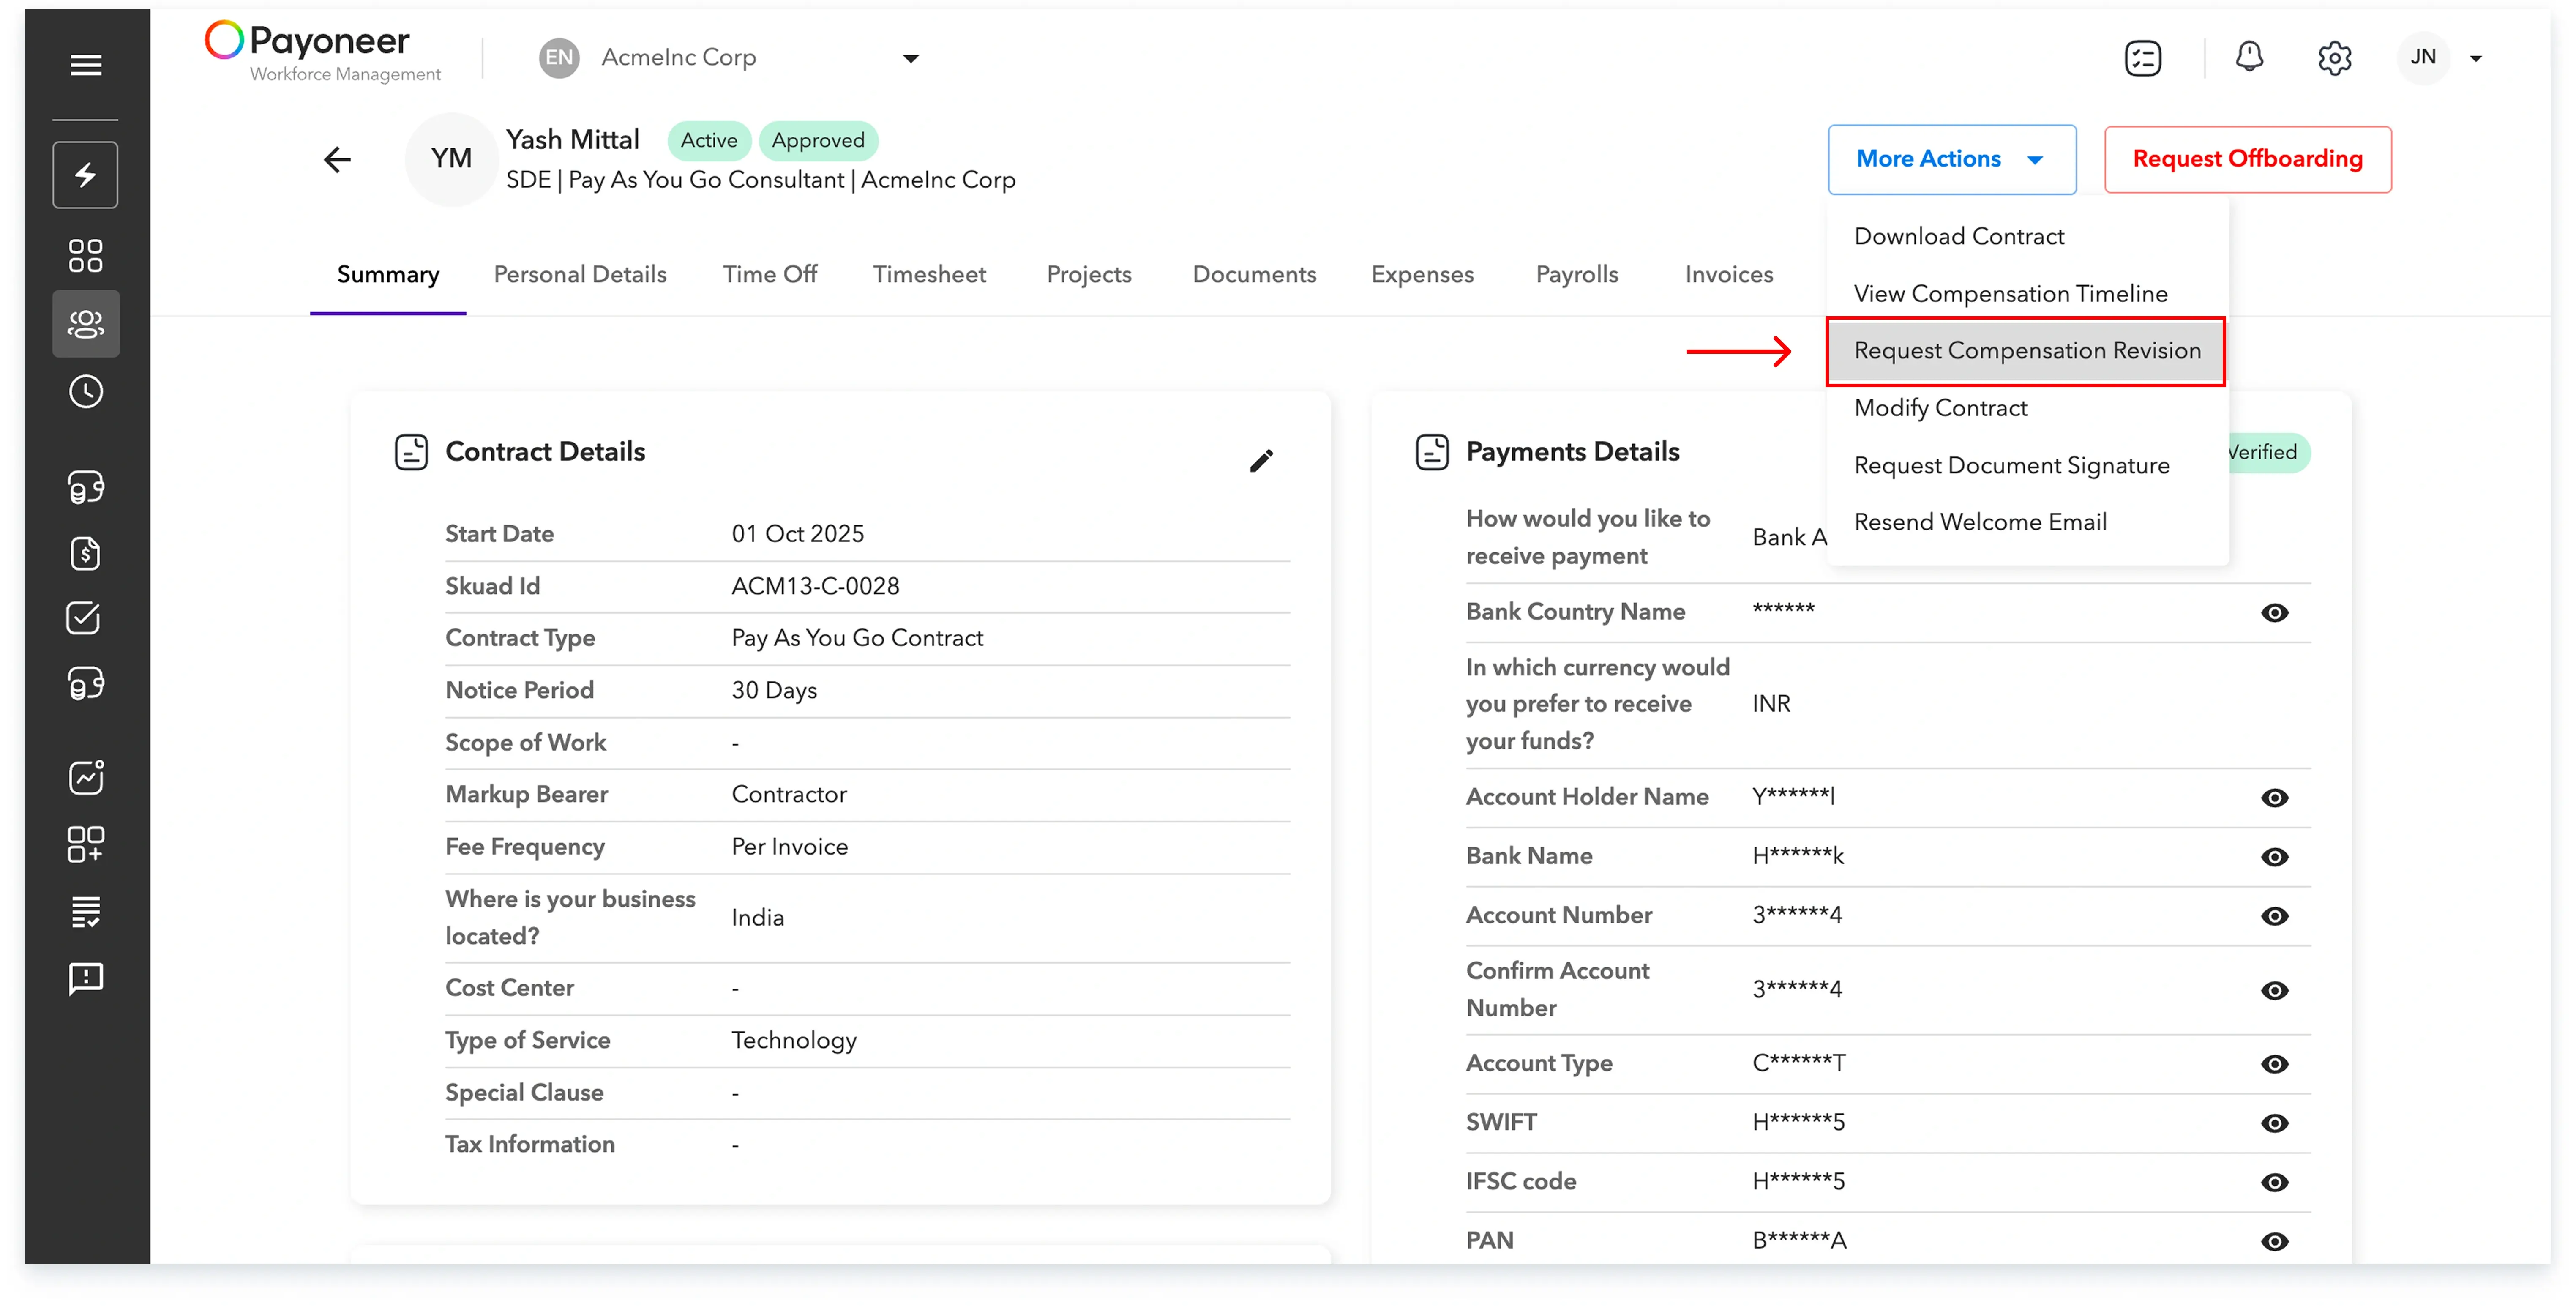
Task: Click the lightning bolt quick actions icon
Action: point(86,175)
